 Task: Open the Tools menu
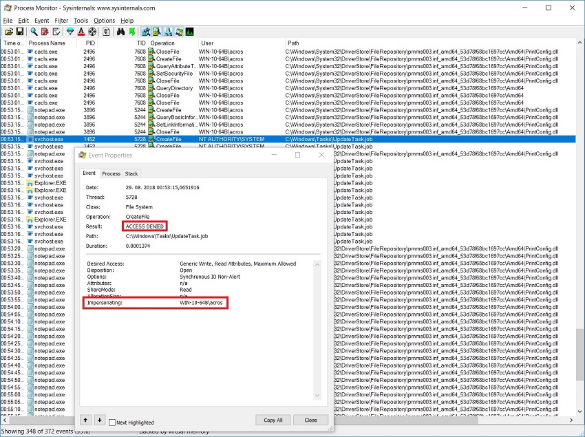[x=81, y=21]
